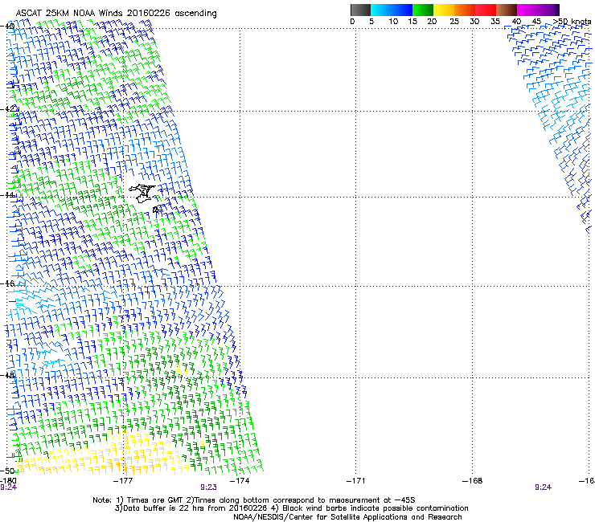The width and height of the screenshot is (595, 522).
Task: Click the '20' legend scale label
Action: [x=432, y=22]
